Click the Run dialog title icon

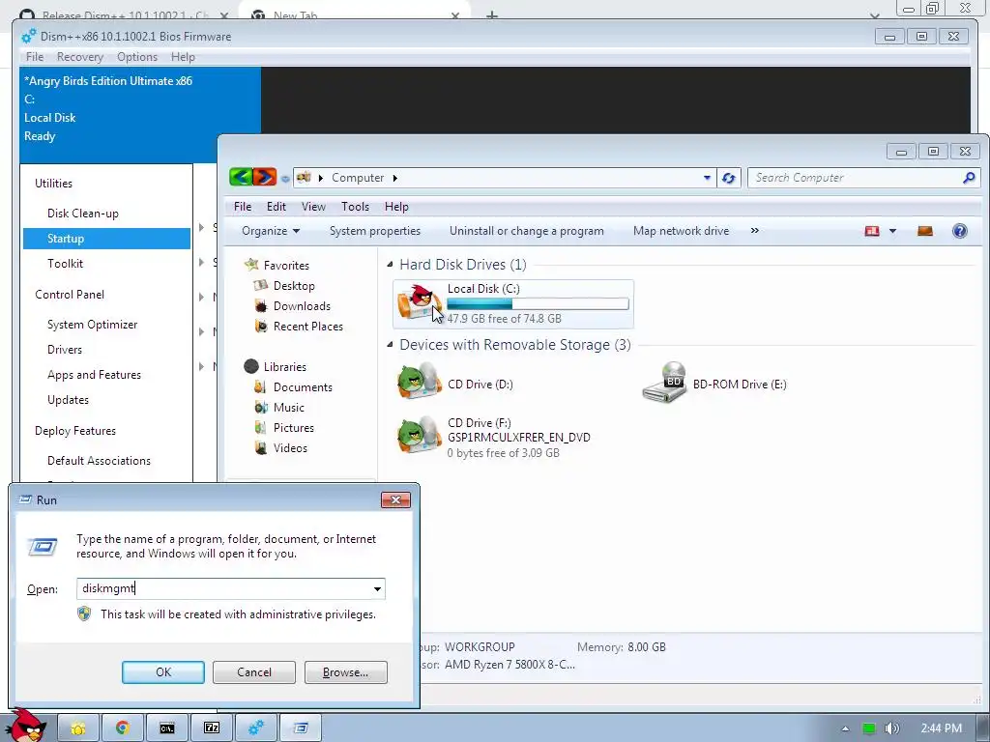coord(25,499)
